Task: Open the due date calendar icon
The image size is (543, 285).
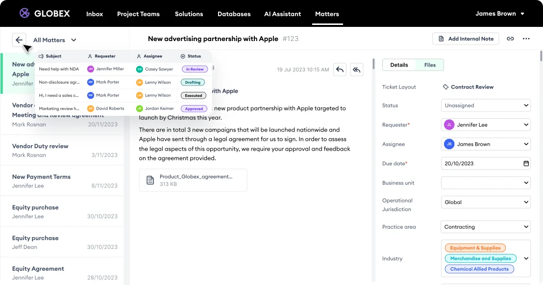Action: tap(526, 163)
